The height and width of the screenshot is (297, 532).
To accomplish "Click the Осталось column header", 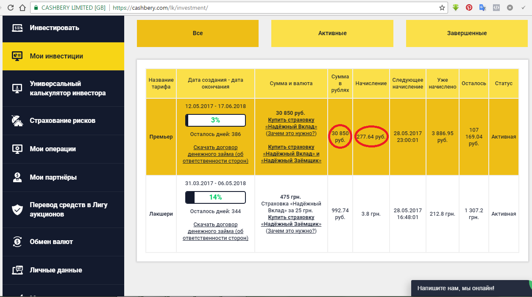I will pyautogui.click(x=474, y=83).
